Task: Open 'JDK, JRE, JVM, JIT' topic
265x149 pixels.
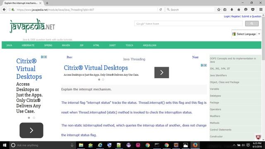Action: [220, 69]
